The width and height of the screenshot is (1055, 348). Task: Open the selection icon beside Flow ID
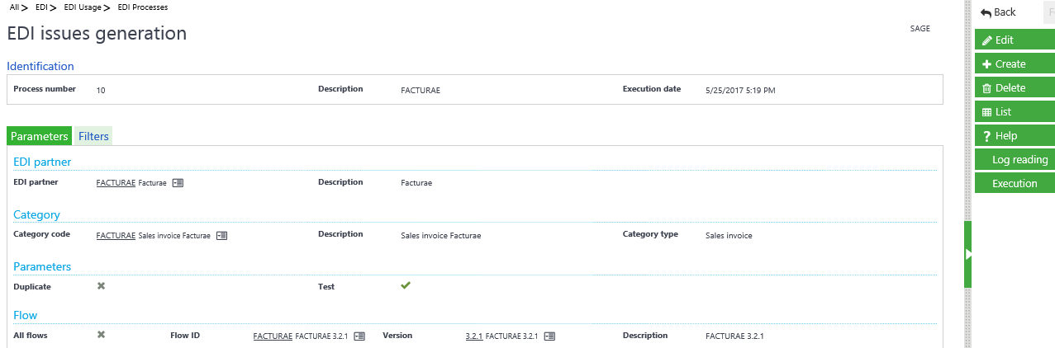(359, 336)
